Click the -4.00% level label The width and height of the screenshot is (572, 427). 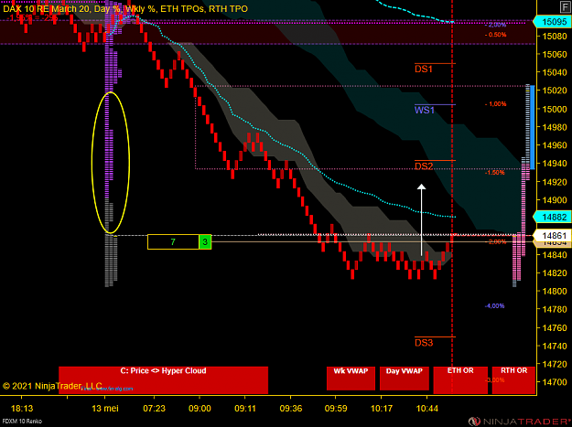click(x=494, y=305)
